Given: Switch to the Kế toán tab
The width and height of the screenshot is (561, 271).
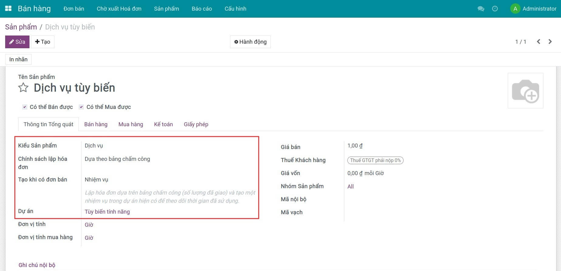Looking at the screenshot, I should [163, 124].
